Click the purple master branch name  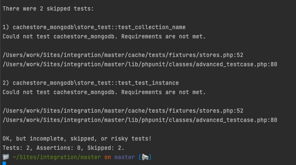tap(125, 157)
